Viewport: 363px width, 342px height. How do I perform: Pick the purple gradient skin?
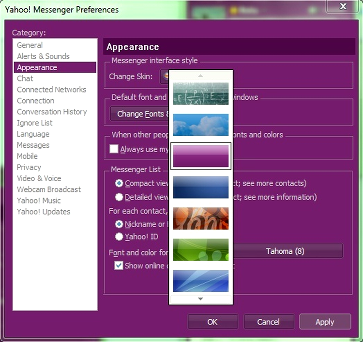[201, 156]
